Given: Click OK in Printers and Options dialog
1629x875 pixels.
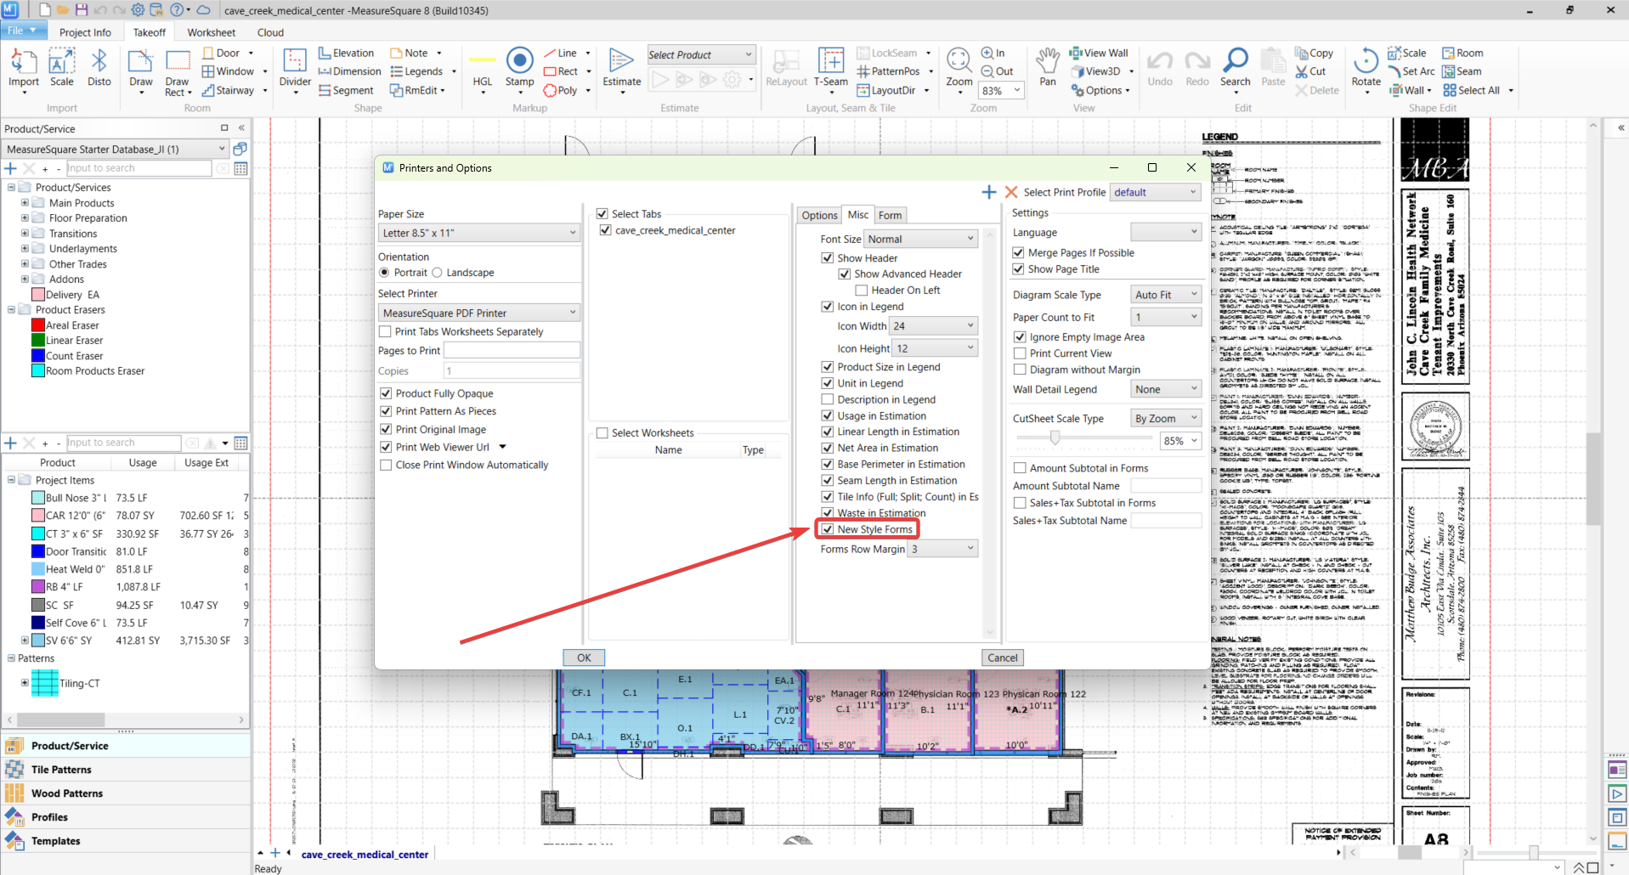Looking at the screenshot, I should coord(584,658).
